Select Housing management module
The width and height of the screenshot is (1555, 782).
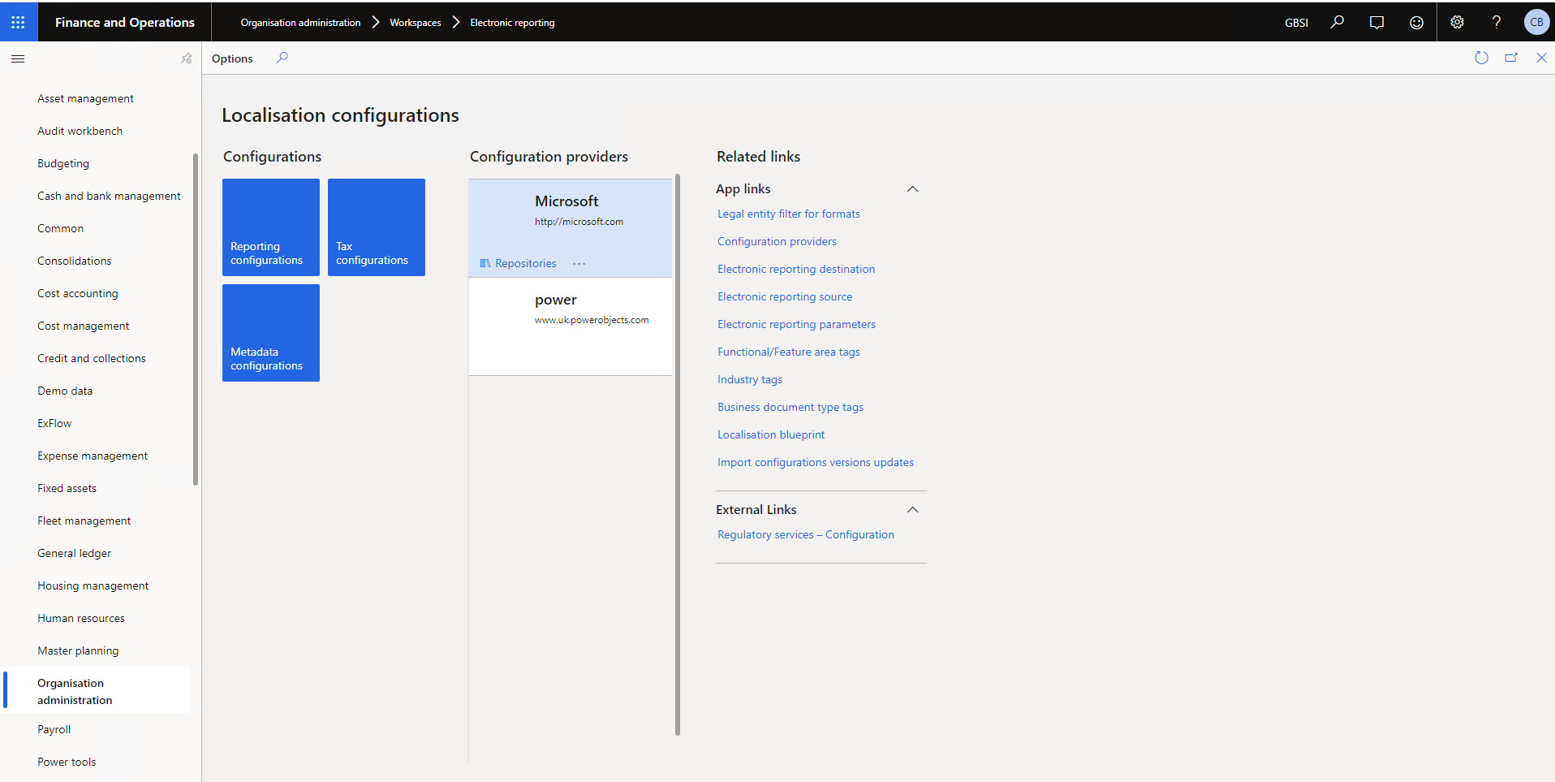(x=93, y=585)
